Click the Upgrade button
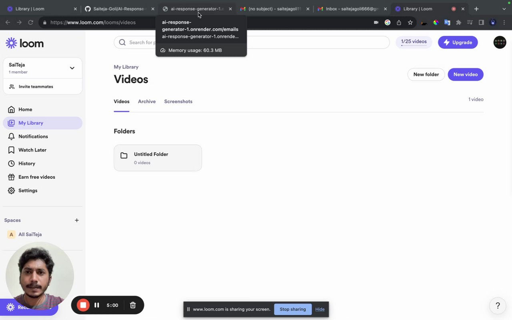Viewport: 512px width, 320px height. point(458,42)
